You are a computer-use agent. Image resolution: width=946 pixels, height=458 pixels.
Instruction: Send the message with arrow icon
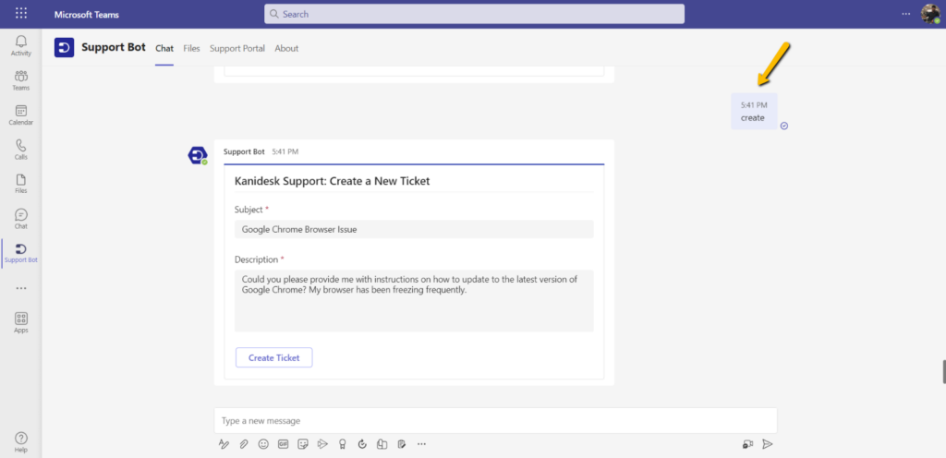pos(768,444)
